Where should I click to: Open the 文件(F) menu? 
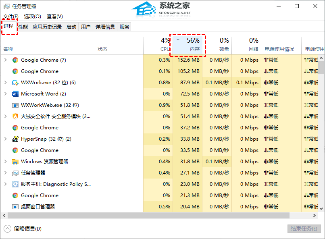[x=11, y=17]
